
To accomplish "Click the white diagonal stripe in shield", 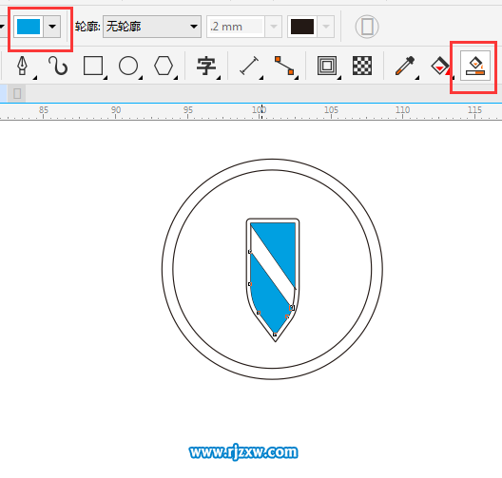I will click(x=272, y=267).
